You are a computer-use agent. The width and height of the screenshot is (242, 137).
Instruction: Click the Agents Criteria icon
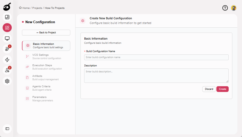tap(27, 88)
